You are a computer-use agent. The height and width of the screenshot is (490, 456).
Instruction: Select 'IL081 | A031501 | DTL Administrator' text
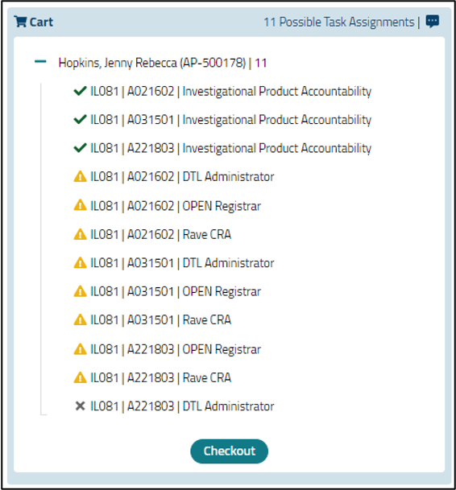[x=182, y=263]
